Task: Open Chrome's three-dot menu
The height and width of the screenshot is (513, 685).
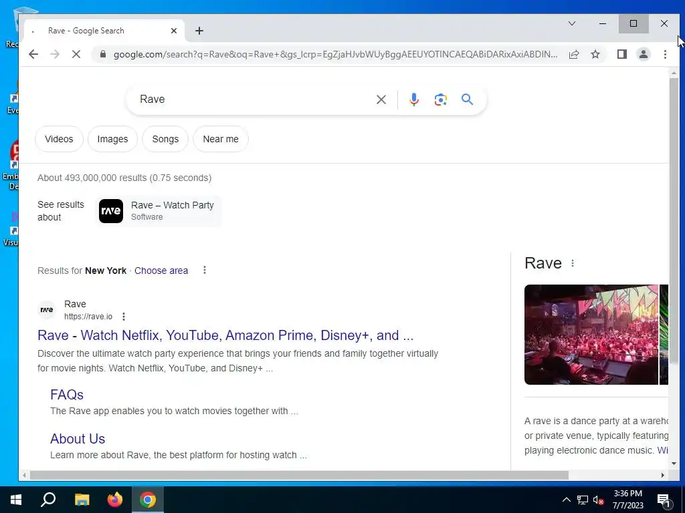Action: pyautogui.click(x=665, y=54)
